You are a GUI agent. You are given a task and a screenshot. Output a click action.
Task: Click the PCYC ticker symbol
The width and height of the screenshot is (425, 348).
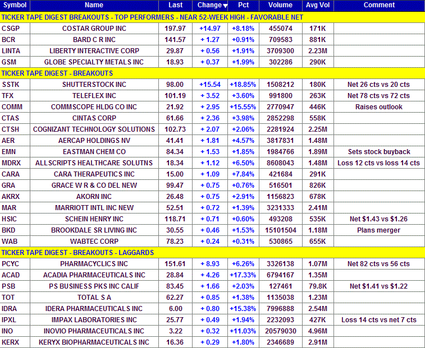click(x=10, y=264)
